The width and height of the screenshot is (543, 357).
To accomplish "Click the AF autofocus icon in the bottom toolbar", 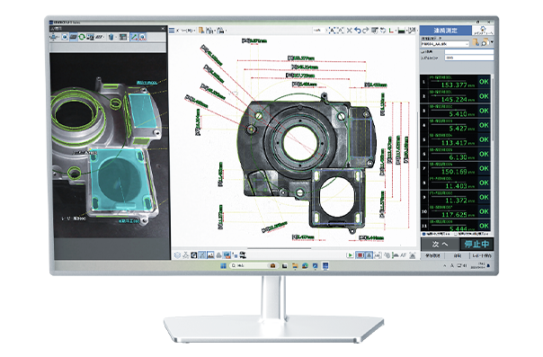I will (x=404, y=255).
